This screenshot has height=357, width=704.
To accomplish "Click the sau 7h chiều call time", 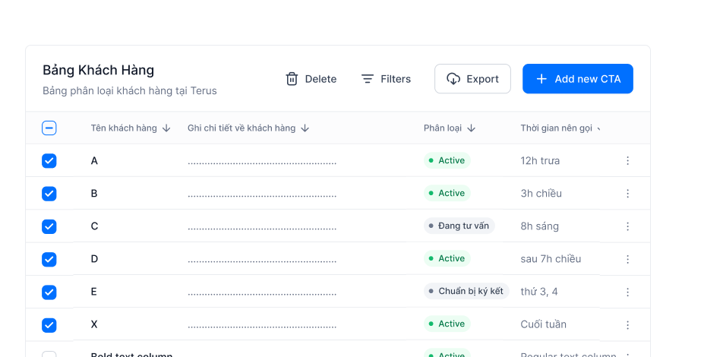I will pyautogui.click(x=551, y=259).
